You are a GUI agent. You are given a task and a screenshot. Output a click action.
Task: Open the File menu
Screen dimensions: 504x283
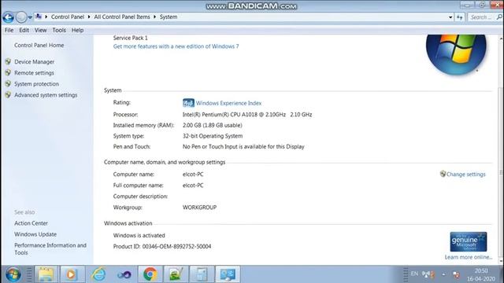[x=9, y=30]
